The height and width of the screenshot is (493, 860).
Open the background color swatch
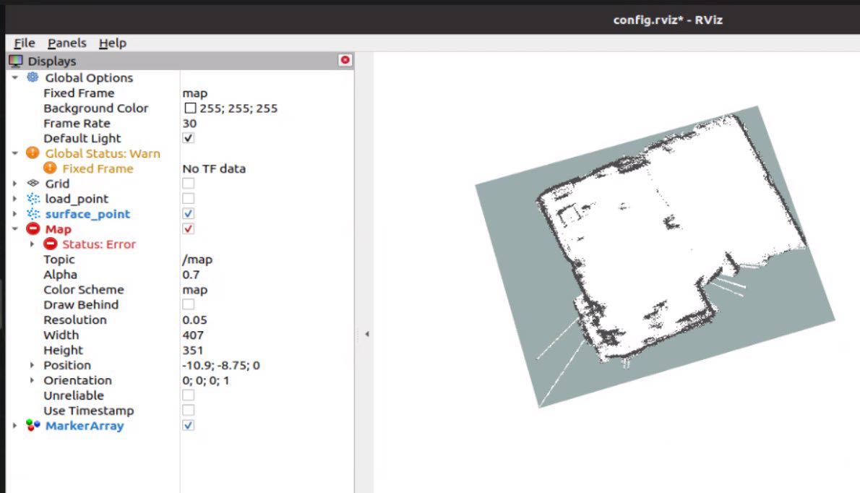[190, 108]
